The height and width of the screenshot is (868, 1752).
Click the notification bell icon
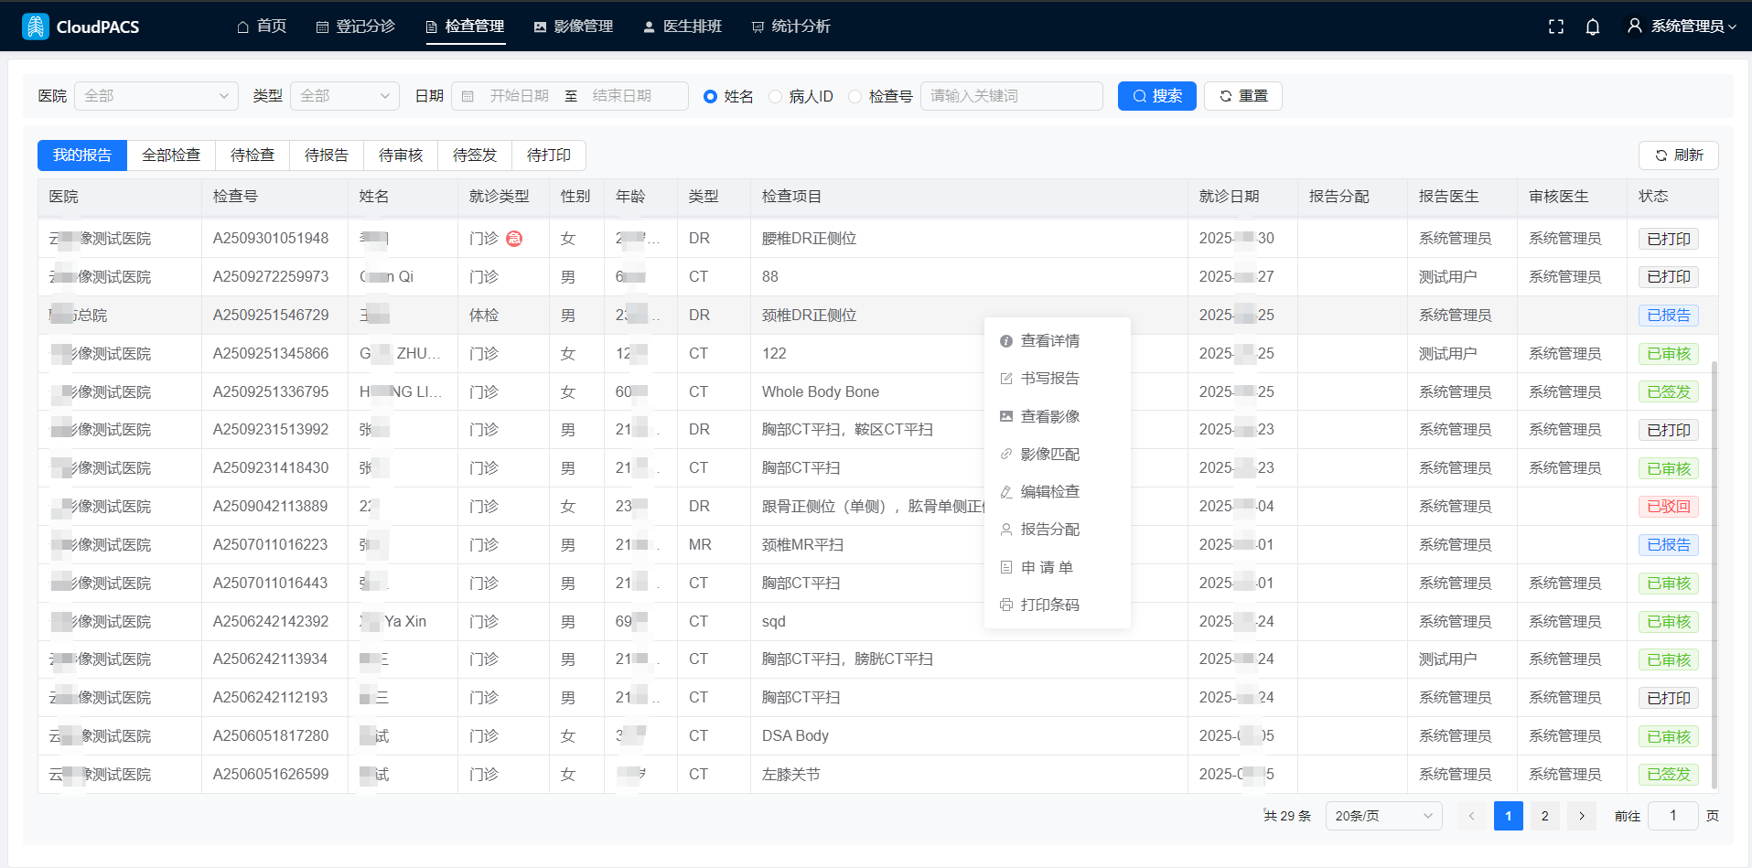1593,27
